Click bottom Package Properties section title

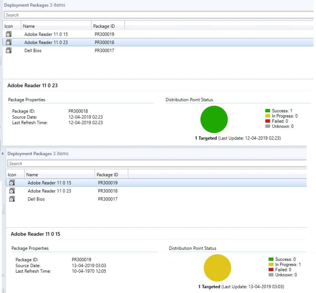click(x=30, y=248)
